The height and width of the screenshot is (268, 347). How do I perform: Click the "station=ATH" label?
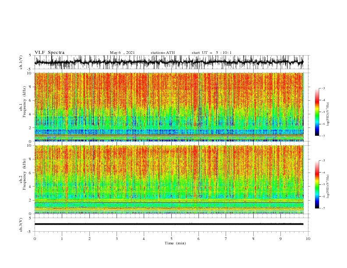163,53
